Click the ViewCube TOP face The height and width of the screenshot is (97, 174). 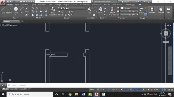(x=166, y=33)
